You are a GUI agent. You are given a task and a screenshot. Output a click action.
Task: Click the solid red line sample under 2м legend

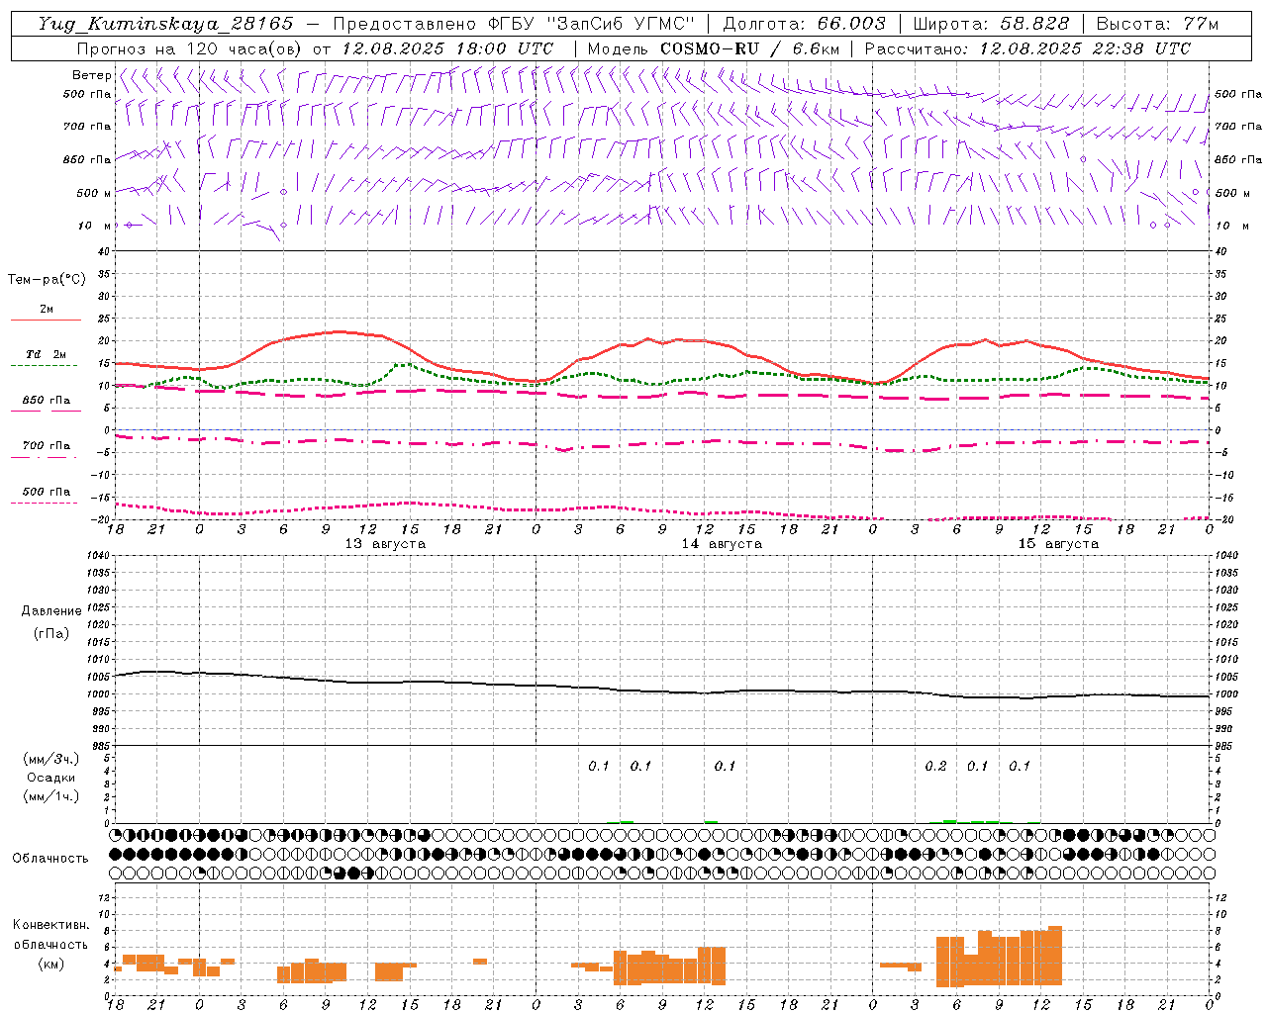[x=46, y=321]
